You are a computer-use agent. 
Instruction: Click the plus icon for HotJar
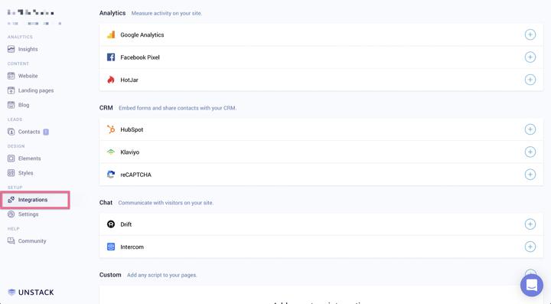click(x=530, y=80)
